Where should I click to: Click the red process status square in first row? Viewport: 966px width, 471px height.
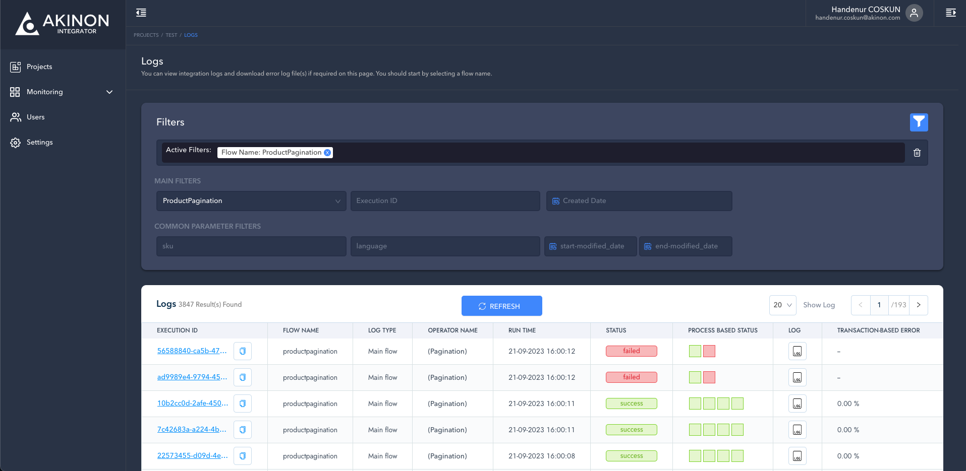[x=709, y=351]
